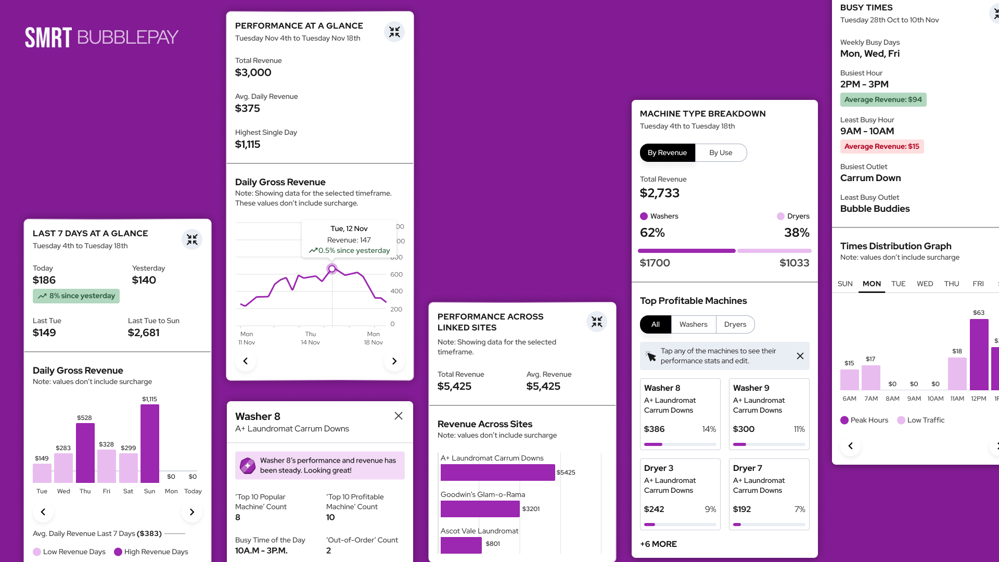
Task: Click the sparkle insight icon in Washer 8
Action: 248,466
